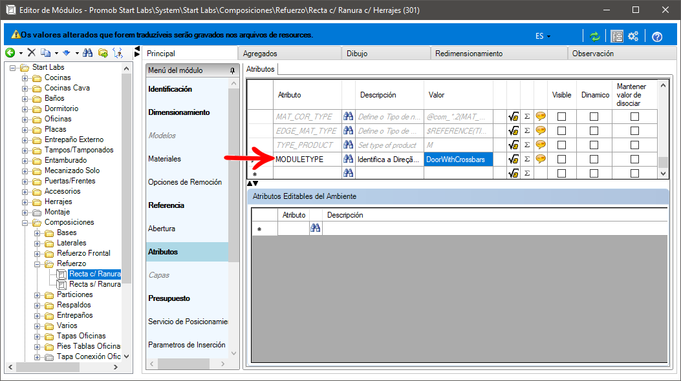Collapse the Refuerzo folder
This screenshot has width=681, height=381.
[x=38, y=264]
